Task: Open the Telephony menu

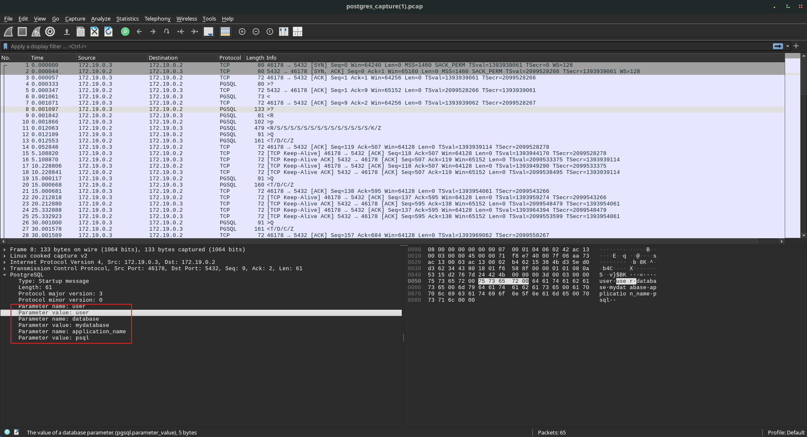Action: coord(157,18)
